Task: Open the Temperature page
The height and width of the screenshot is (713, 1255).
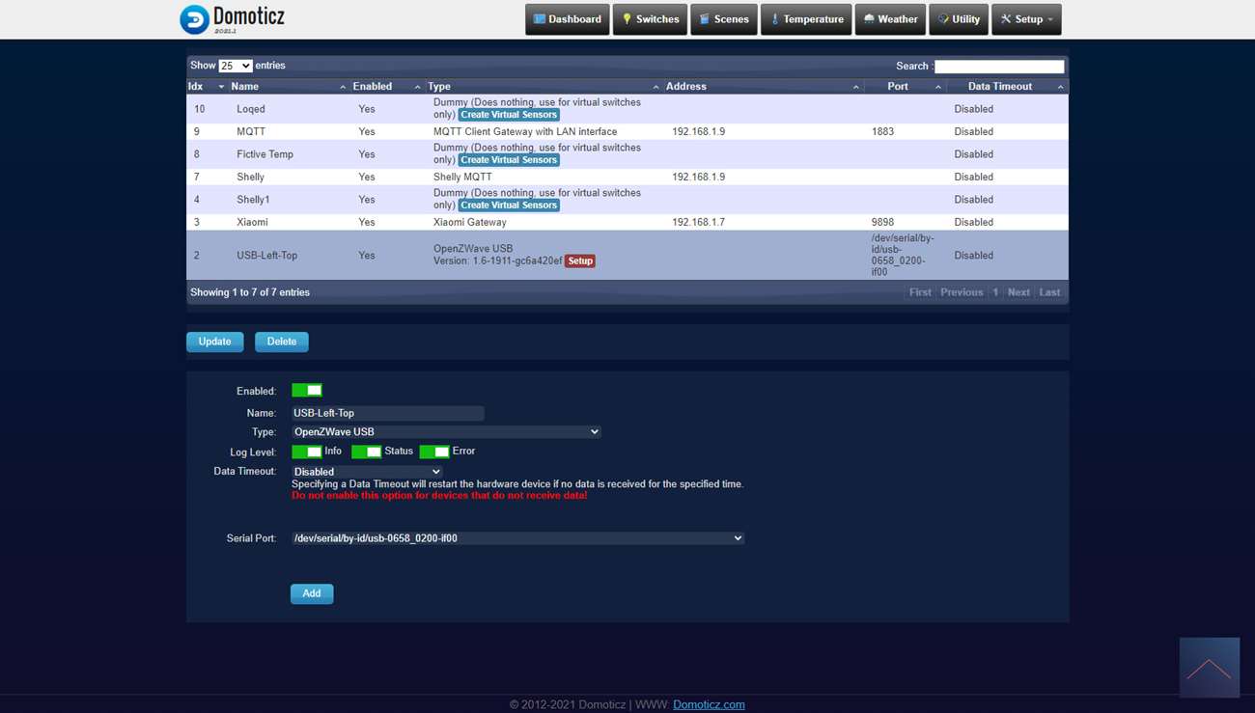Action: [x=805, y=19]
